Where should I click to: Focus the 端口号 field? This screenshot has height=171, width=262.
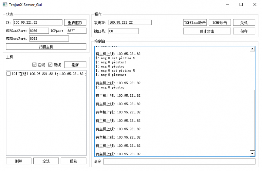[x=123, y=31]
